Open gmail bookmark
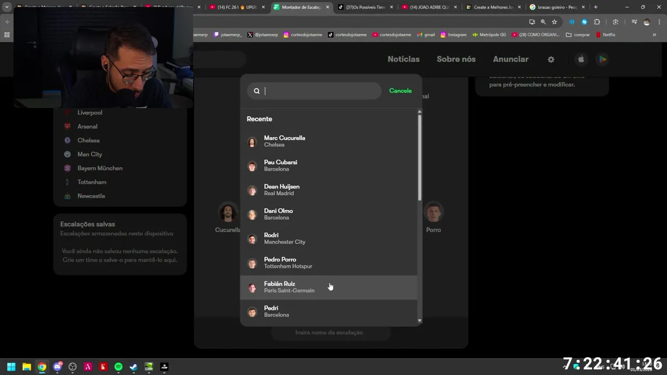Image resolution: width=667 pixels, height=375 pixels. click(x=425, y=35)
